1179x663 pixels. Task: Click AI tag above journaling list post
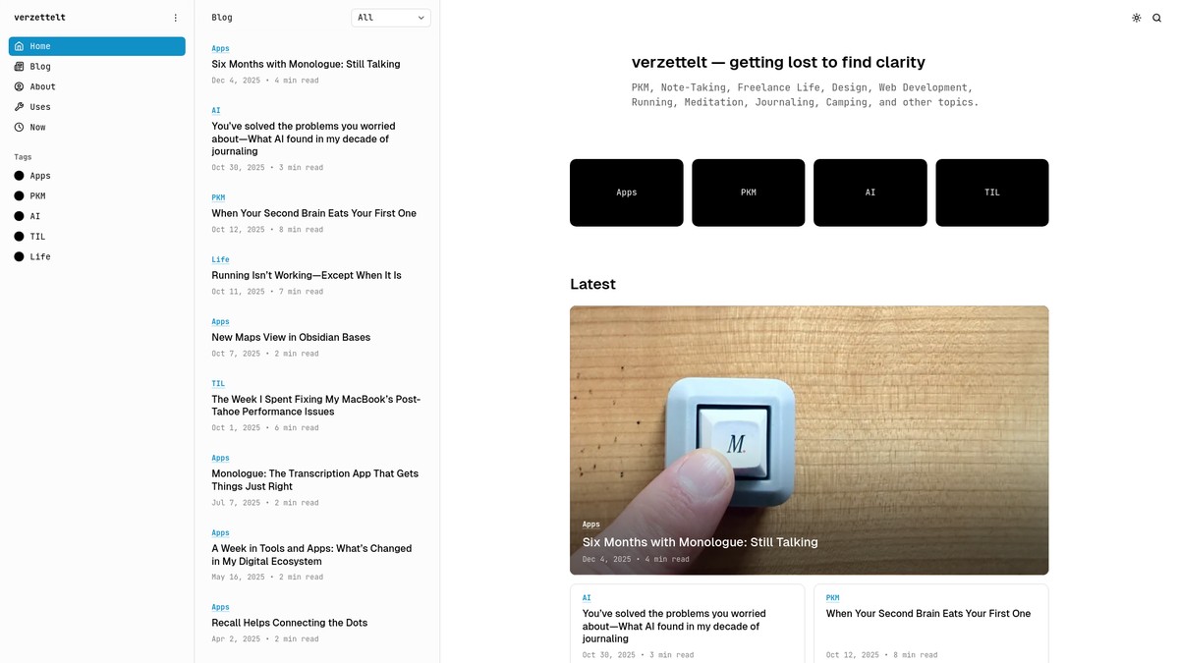216,111
